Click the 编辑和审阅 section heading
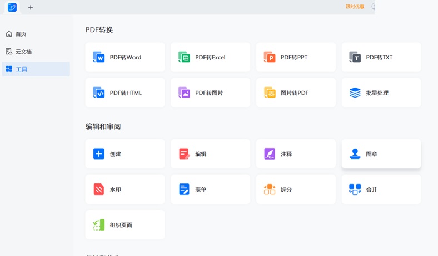The height and width of the screenshot is (256, 438). click(103, 126)
